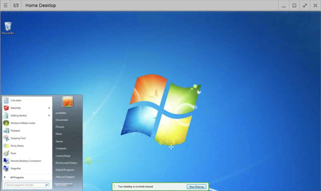Open Default Programs
The width and height of the screenshot is (321, 191).
coord(65,170)
